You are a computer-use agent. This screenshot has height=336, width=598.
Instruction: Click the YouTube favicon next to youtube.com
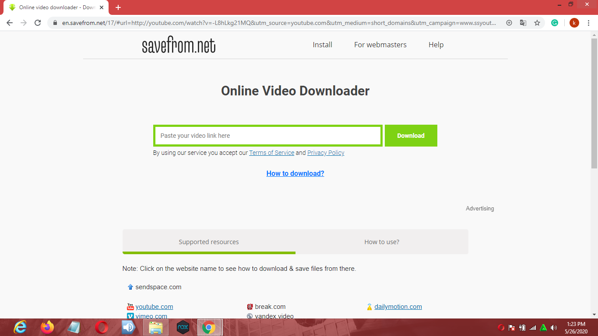(x=130, y=307)
